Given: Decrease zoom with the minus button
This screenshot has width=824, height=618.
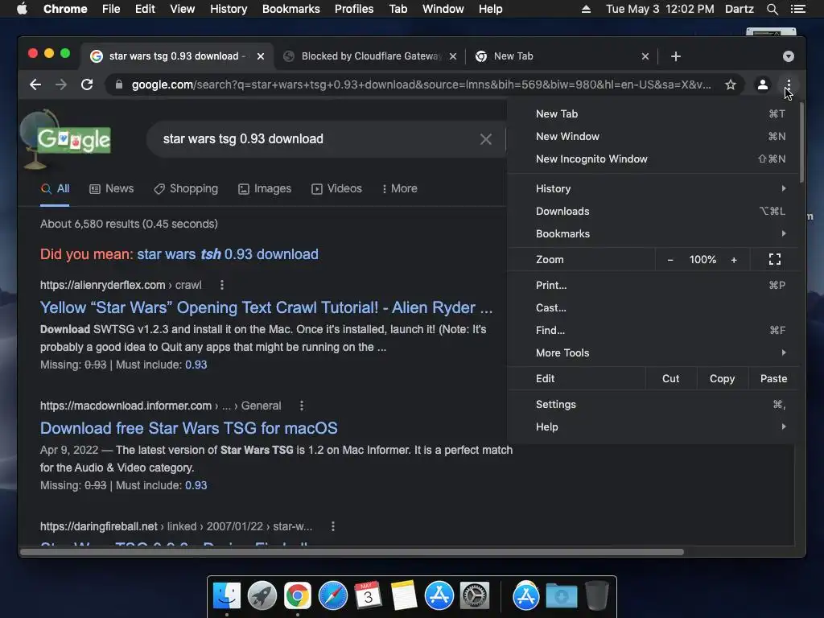Looking at the screenshot, I should point(670,260).
